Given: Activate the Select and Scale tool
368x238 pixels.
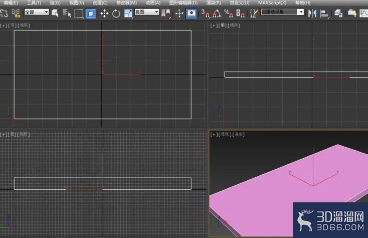Looking at the screenshot, I should click(x=128, y=14).
